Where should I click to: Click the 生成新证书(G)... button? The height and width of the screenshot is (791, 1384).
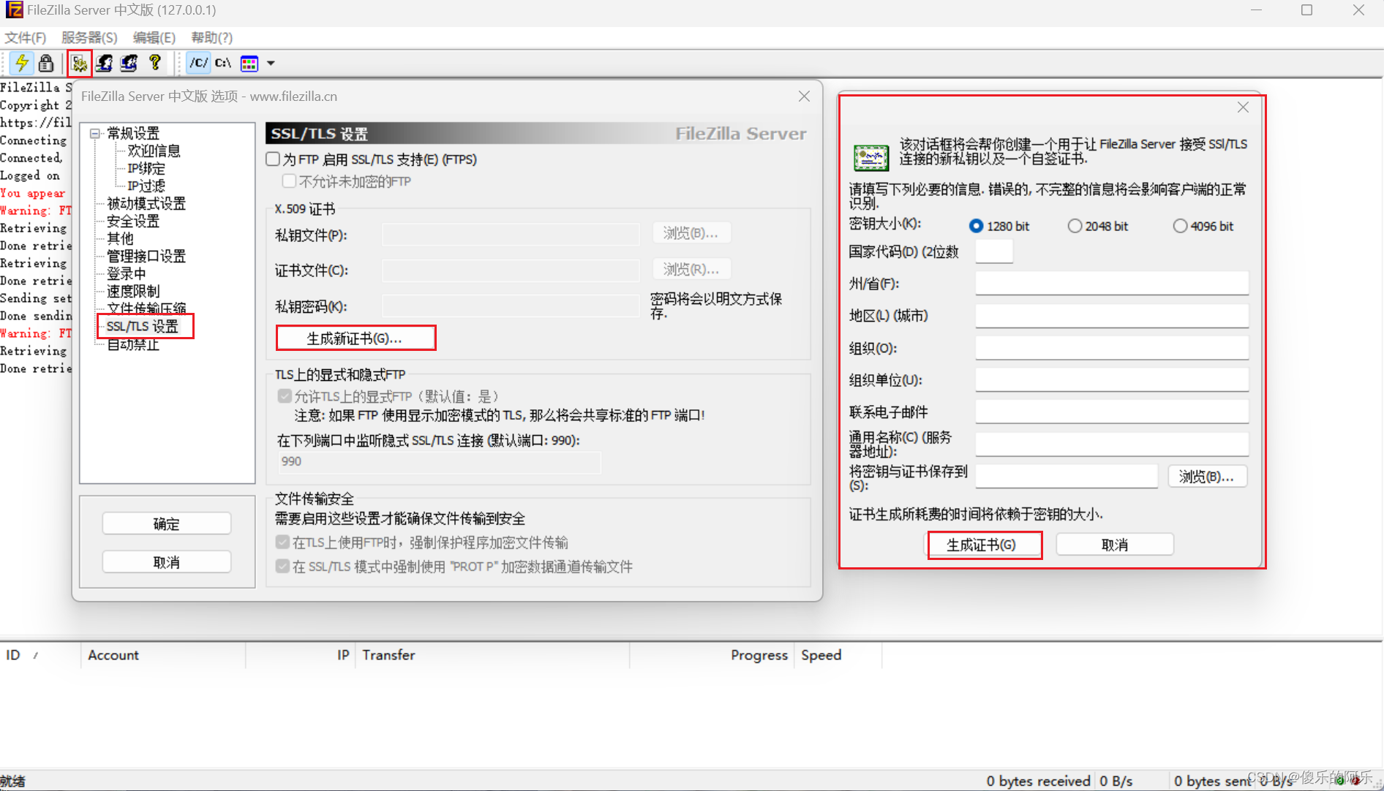[356, 338]
